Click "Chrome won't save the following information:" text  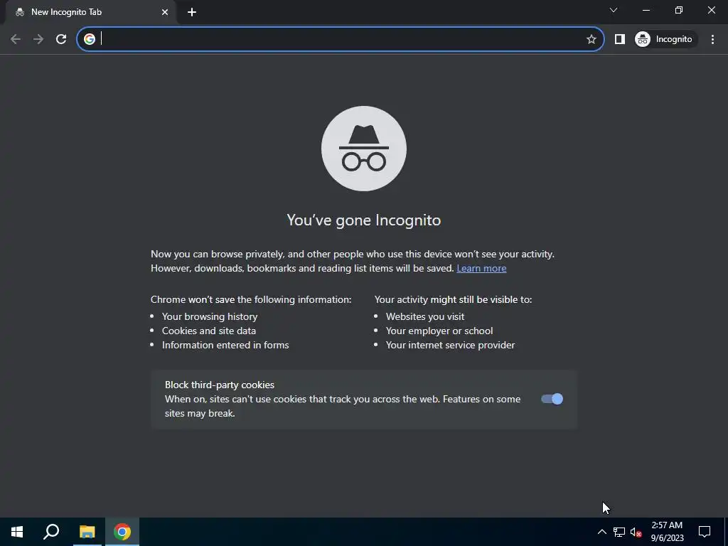coord(251,299)
